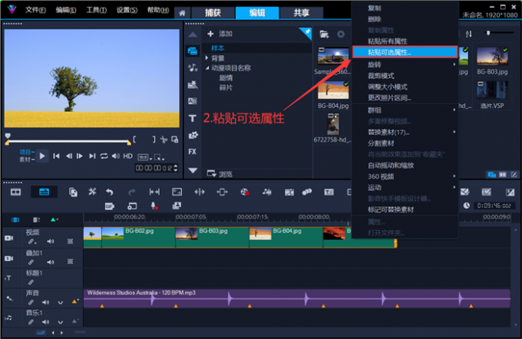Viewport: 522px width, 339px height.
Task: Click the 添加 add folder button
Action: click(220, 34)
